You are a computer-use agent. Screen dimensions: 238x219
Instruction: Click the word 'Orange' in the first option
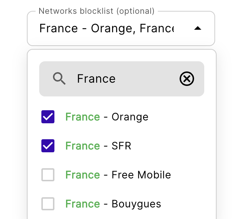pos(130,117)
